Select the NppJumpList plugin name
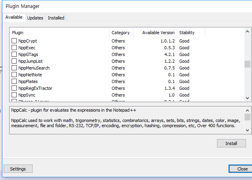The width and height of the screenshot is (252, 180). [x=31, y=61]
